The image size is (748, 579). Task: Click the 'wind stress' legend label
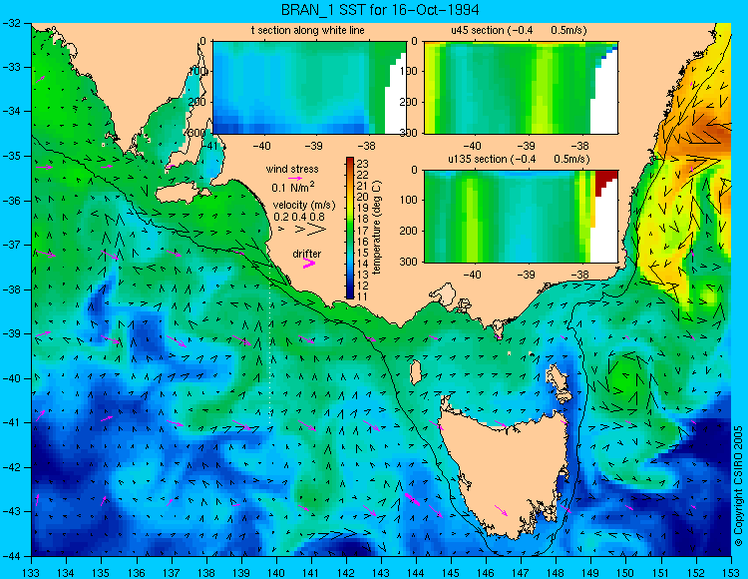292,169
